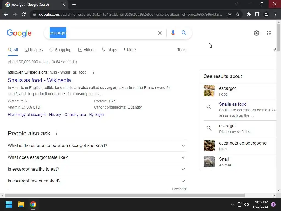Image resolution: width=281 pixels, height=211 pixels.
Task: Select Snail Animal thumbnail
Action: point(209,162)
